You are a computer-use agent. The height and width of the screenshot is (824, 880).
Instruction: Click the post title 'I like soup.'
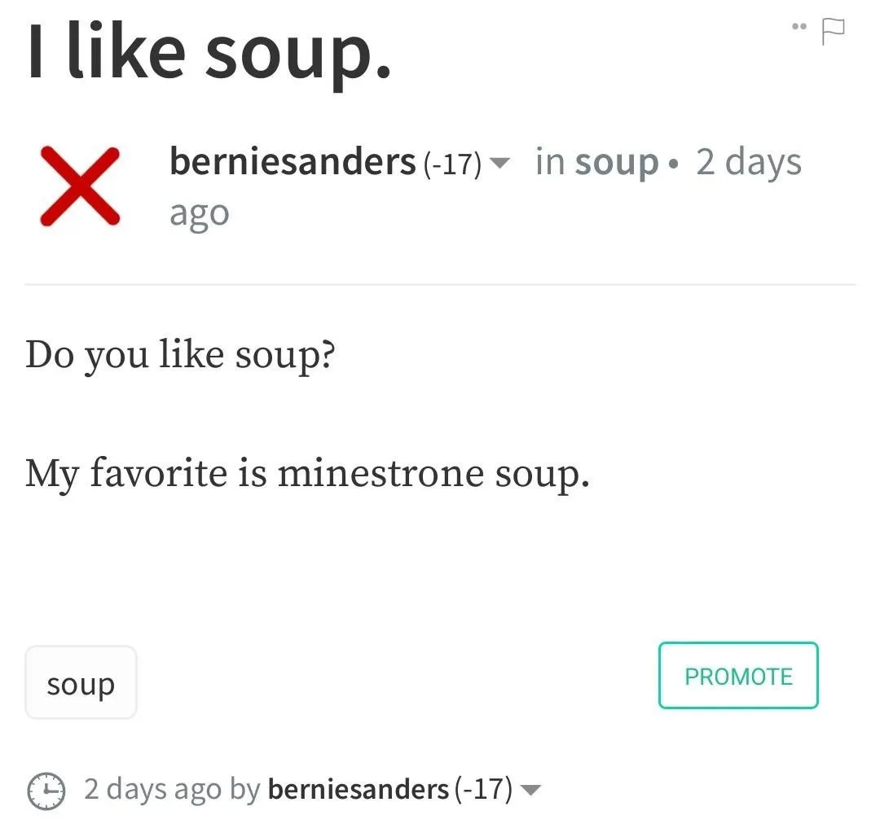209,53
